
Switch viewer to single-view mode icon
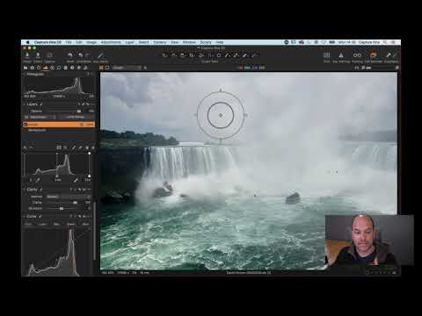[107, 68]
